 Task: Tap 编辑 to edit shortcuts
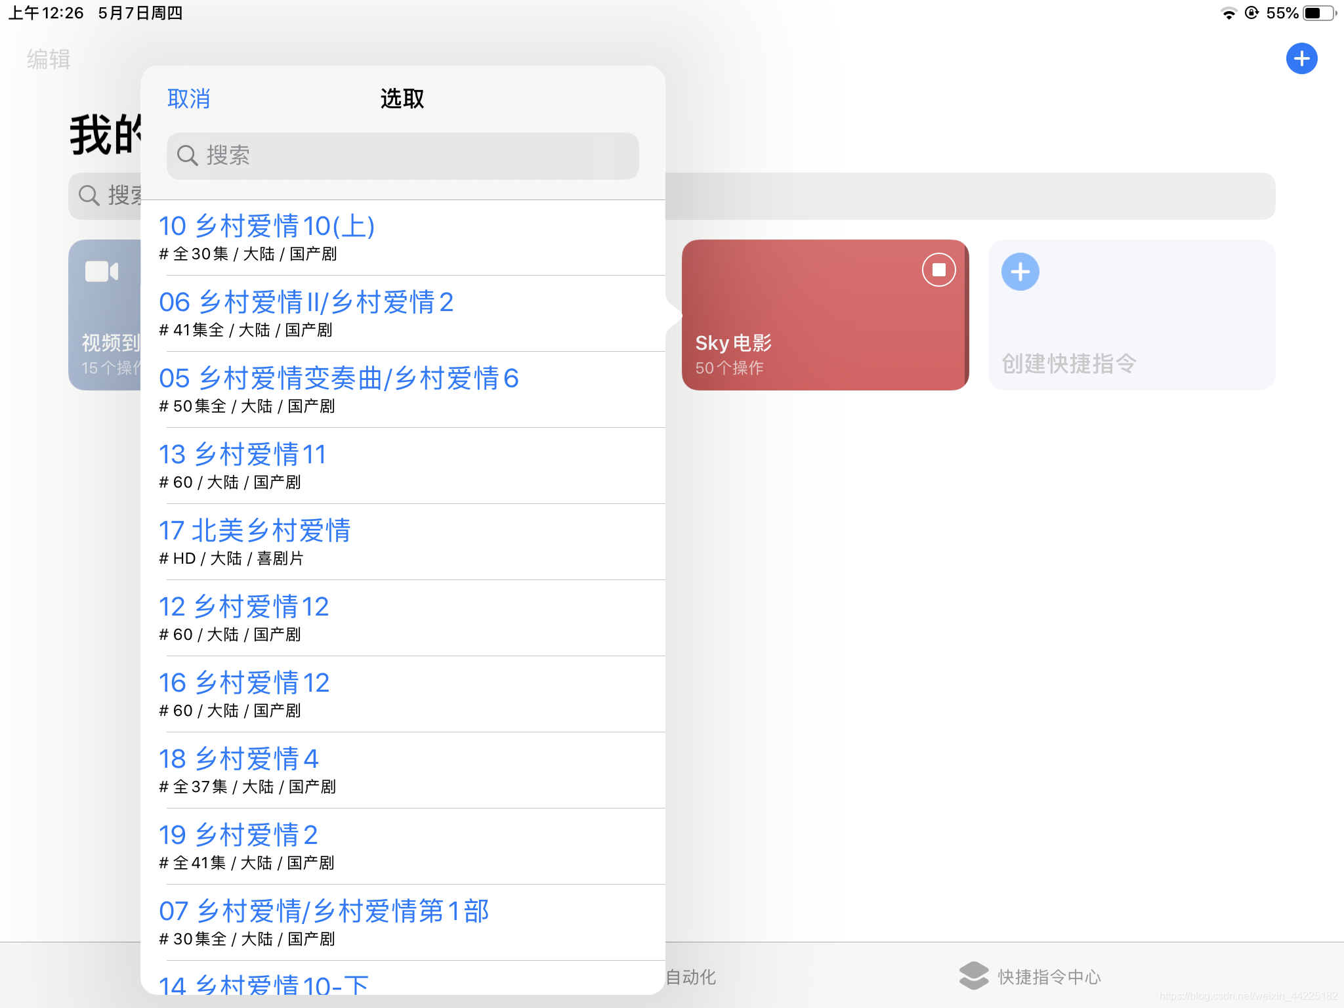pyautogui.click(x=49, y=60)
